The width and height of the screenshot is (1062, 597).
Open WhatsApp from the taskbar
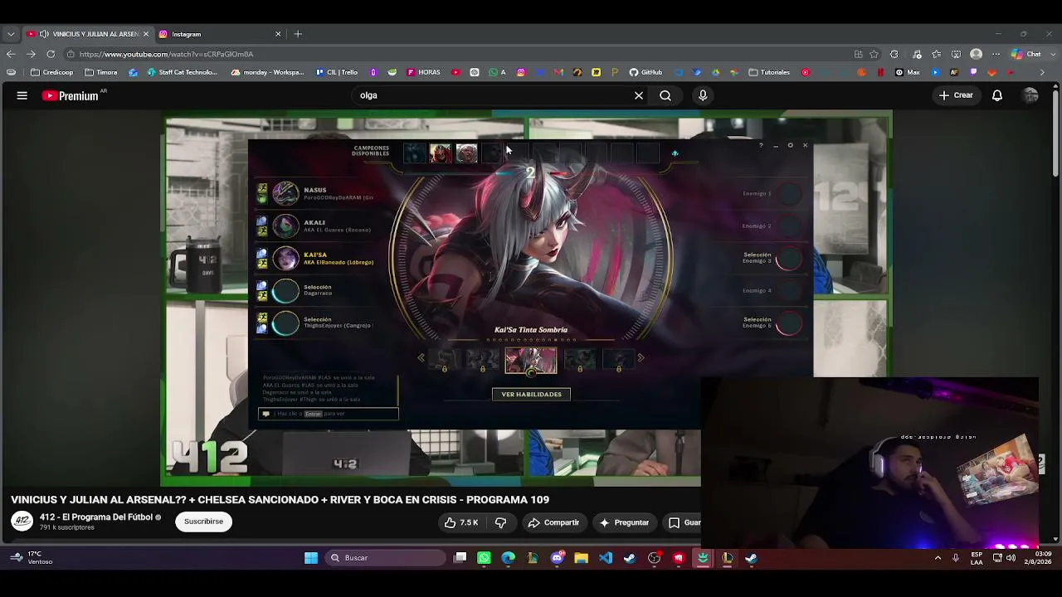coord(484,558)
